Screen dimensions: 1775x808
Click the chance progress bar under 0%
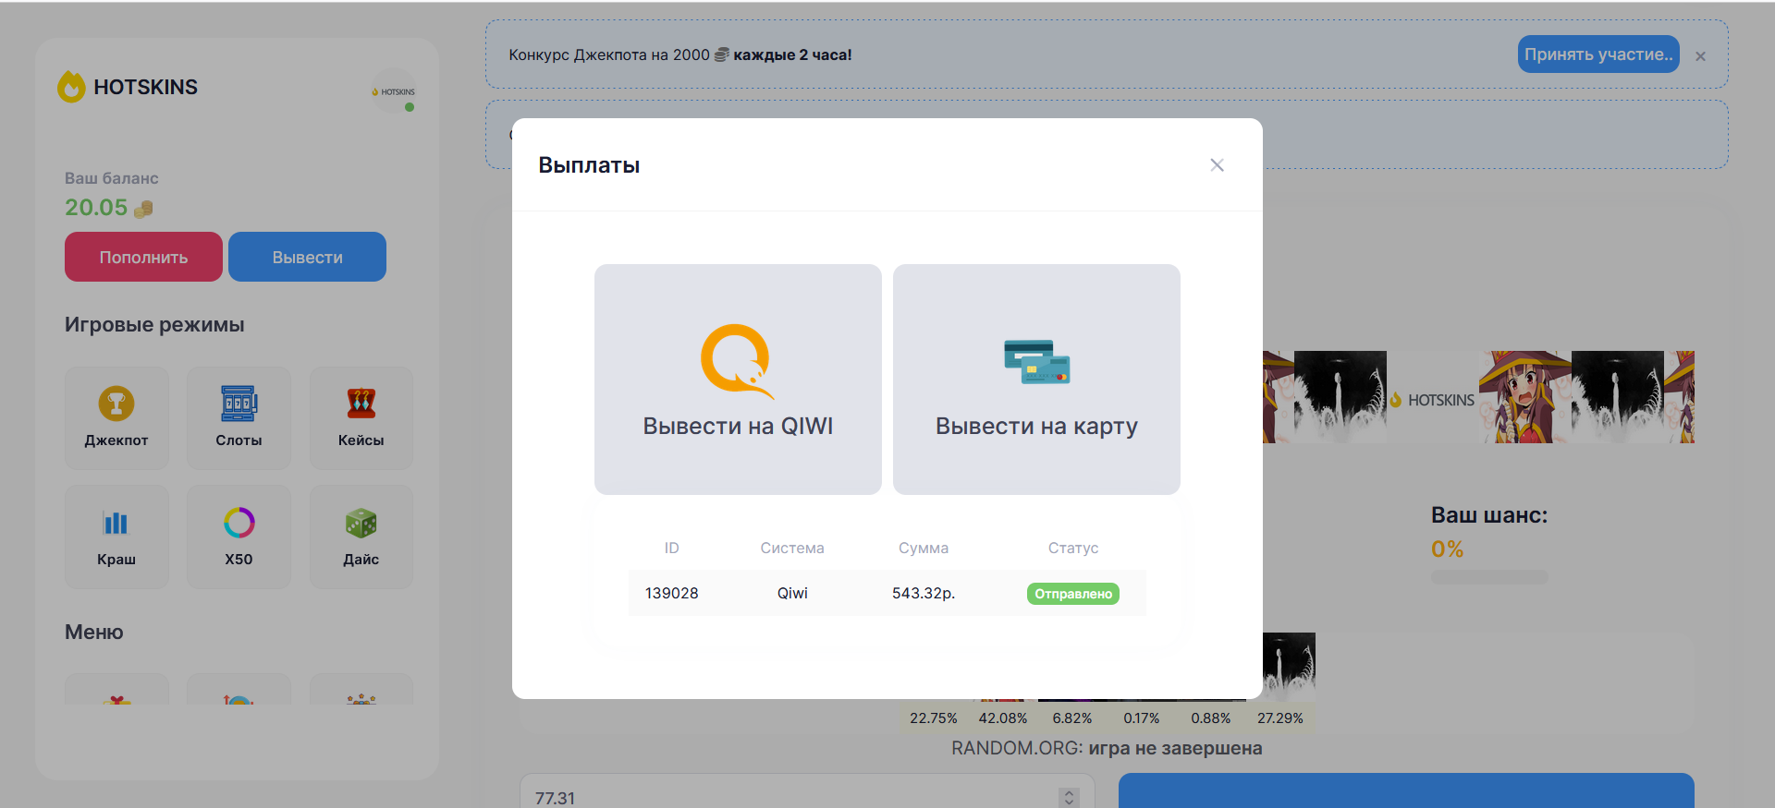1489,577
